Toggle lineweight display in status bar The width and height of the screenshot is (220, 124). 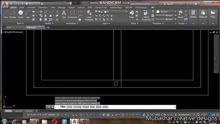(104, 115)
